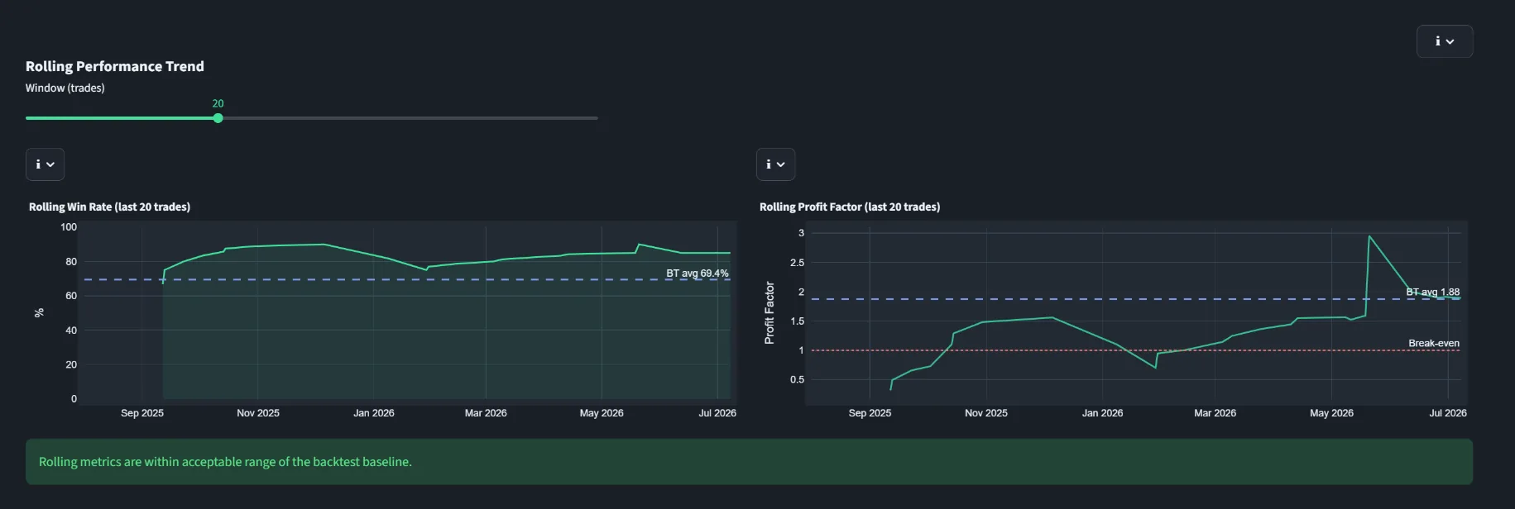
Task: Click the Window (trades) label
Action: (65, 88)
